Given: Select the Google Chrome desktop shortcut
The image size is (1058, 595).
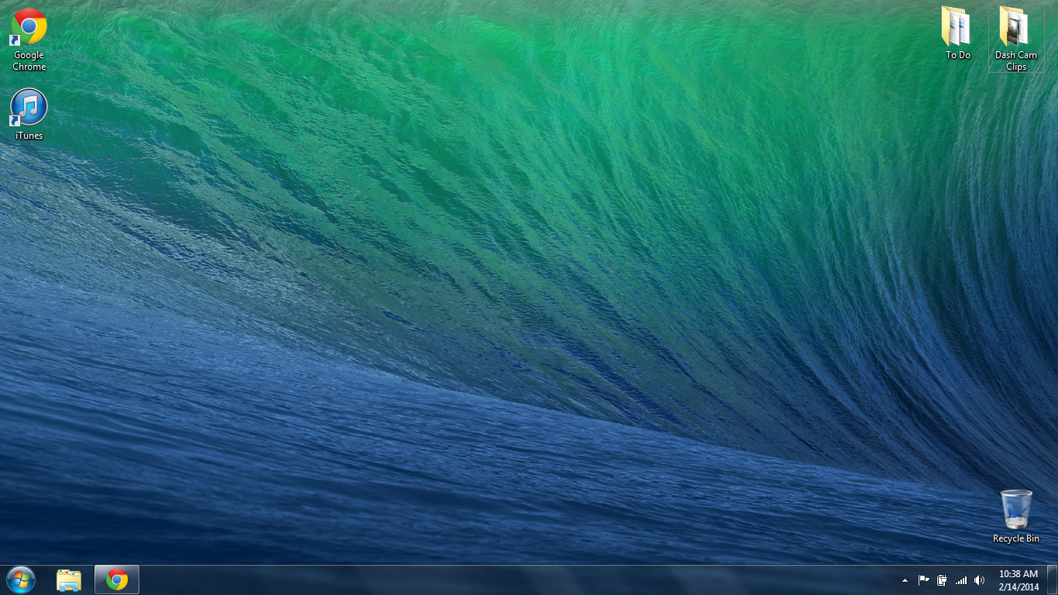Looking at the screenshot, I should click(x=29, y=39).
